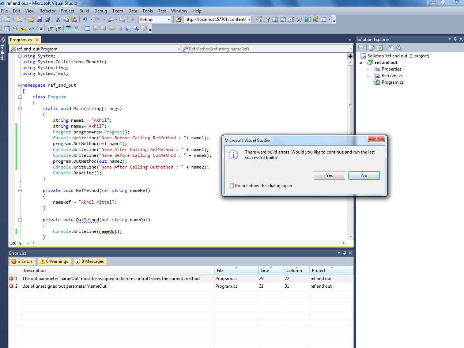
Task: Click Comment out selected lines icon
Action: point(69,29)
